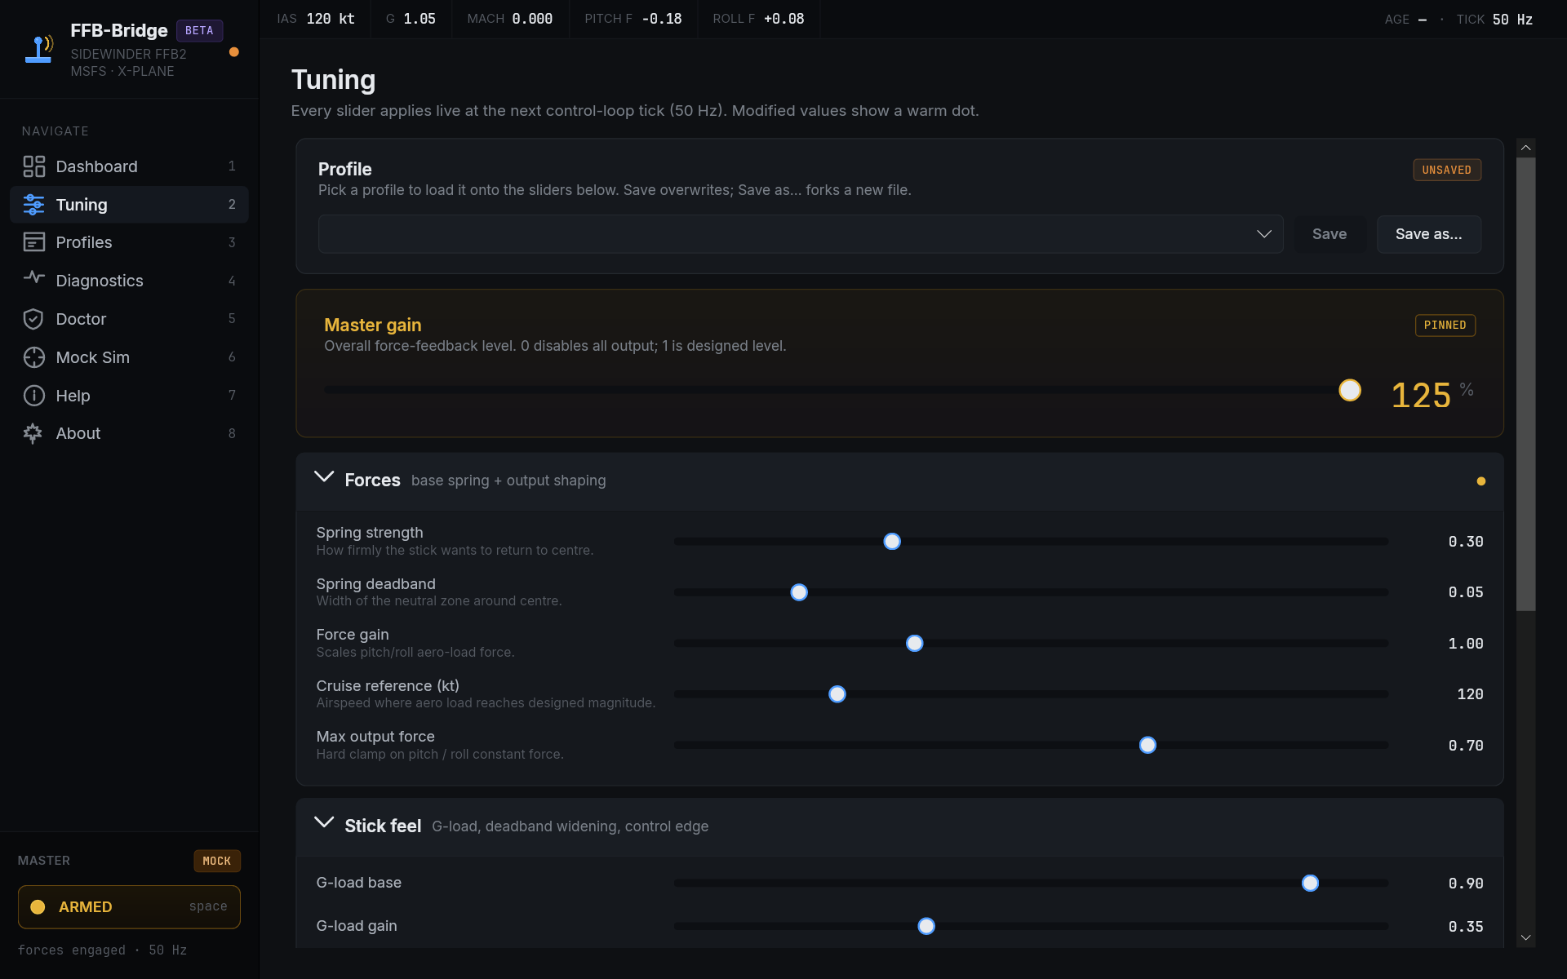
Task: Open About via the gear icon
Action: coord(33,433)
